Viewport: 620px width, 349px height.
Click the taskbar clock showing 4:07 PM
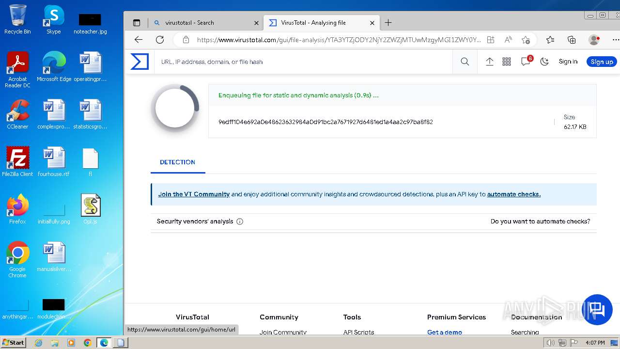click(595, 343)
